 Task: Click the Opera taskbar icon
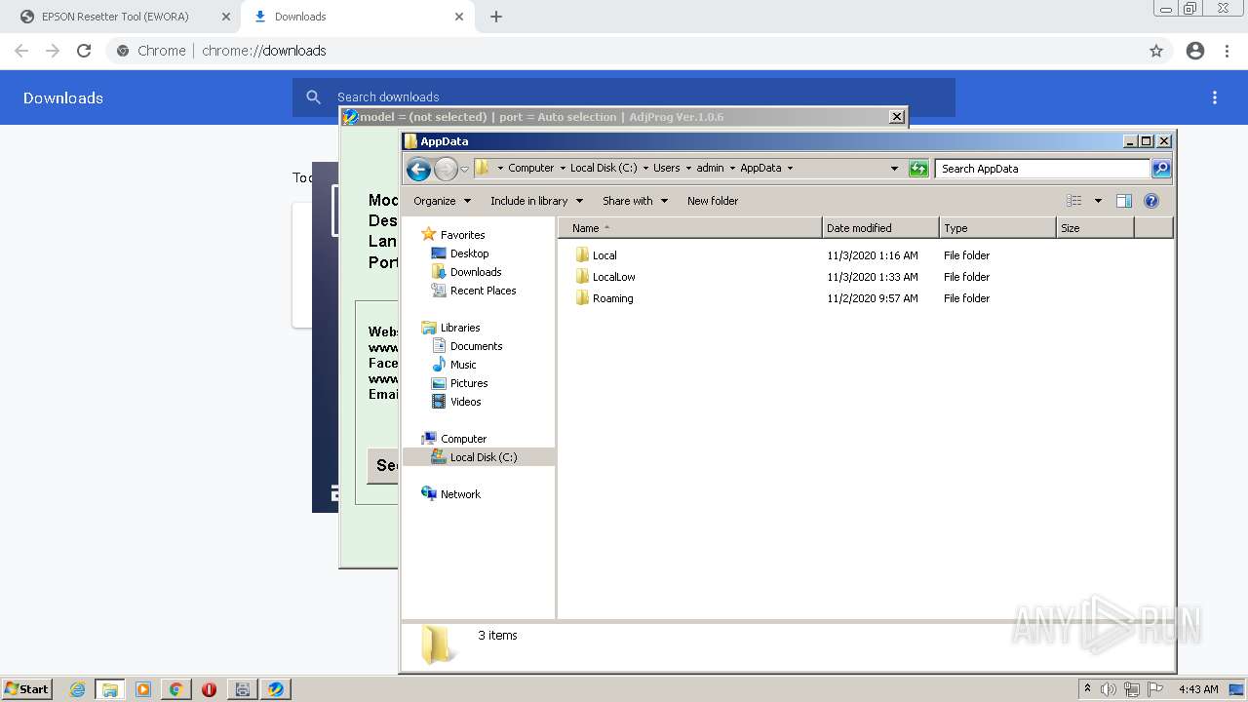(x=209, y=689)
